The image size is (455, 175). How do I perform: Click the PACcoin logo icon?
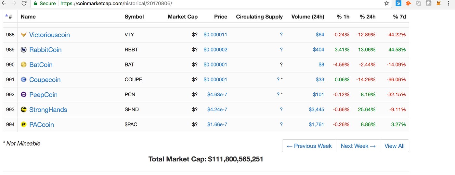(x=23, y=124)
